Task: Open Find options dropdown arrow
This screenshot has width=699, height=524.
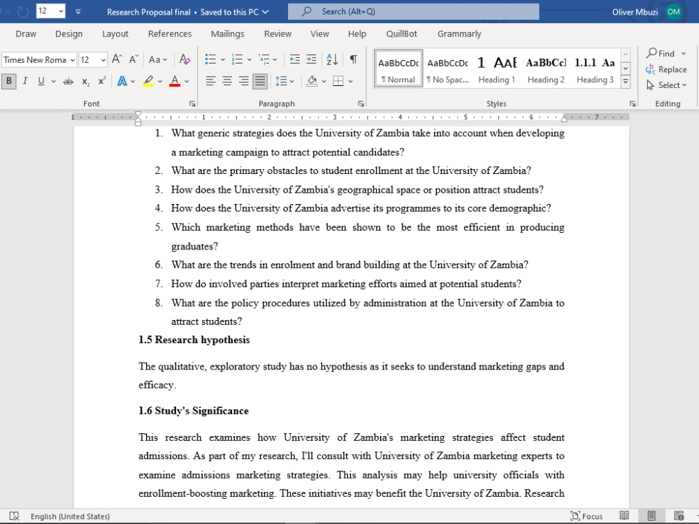Action: click(684, 54)
